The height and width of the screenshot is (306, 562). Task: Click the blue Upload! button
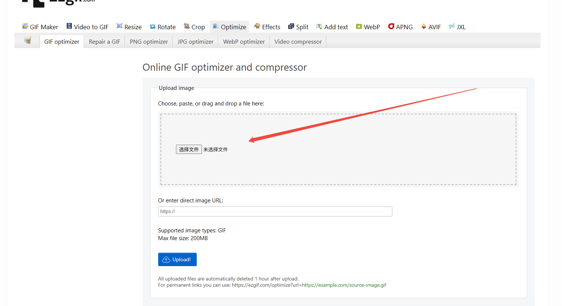coord(177,259)
